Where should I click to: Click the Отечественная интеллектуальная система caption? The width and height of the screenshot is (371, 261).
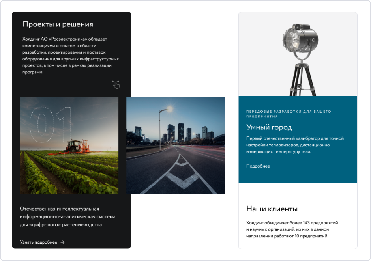point(67,217)
